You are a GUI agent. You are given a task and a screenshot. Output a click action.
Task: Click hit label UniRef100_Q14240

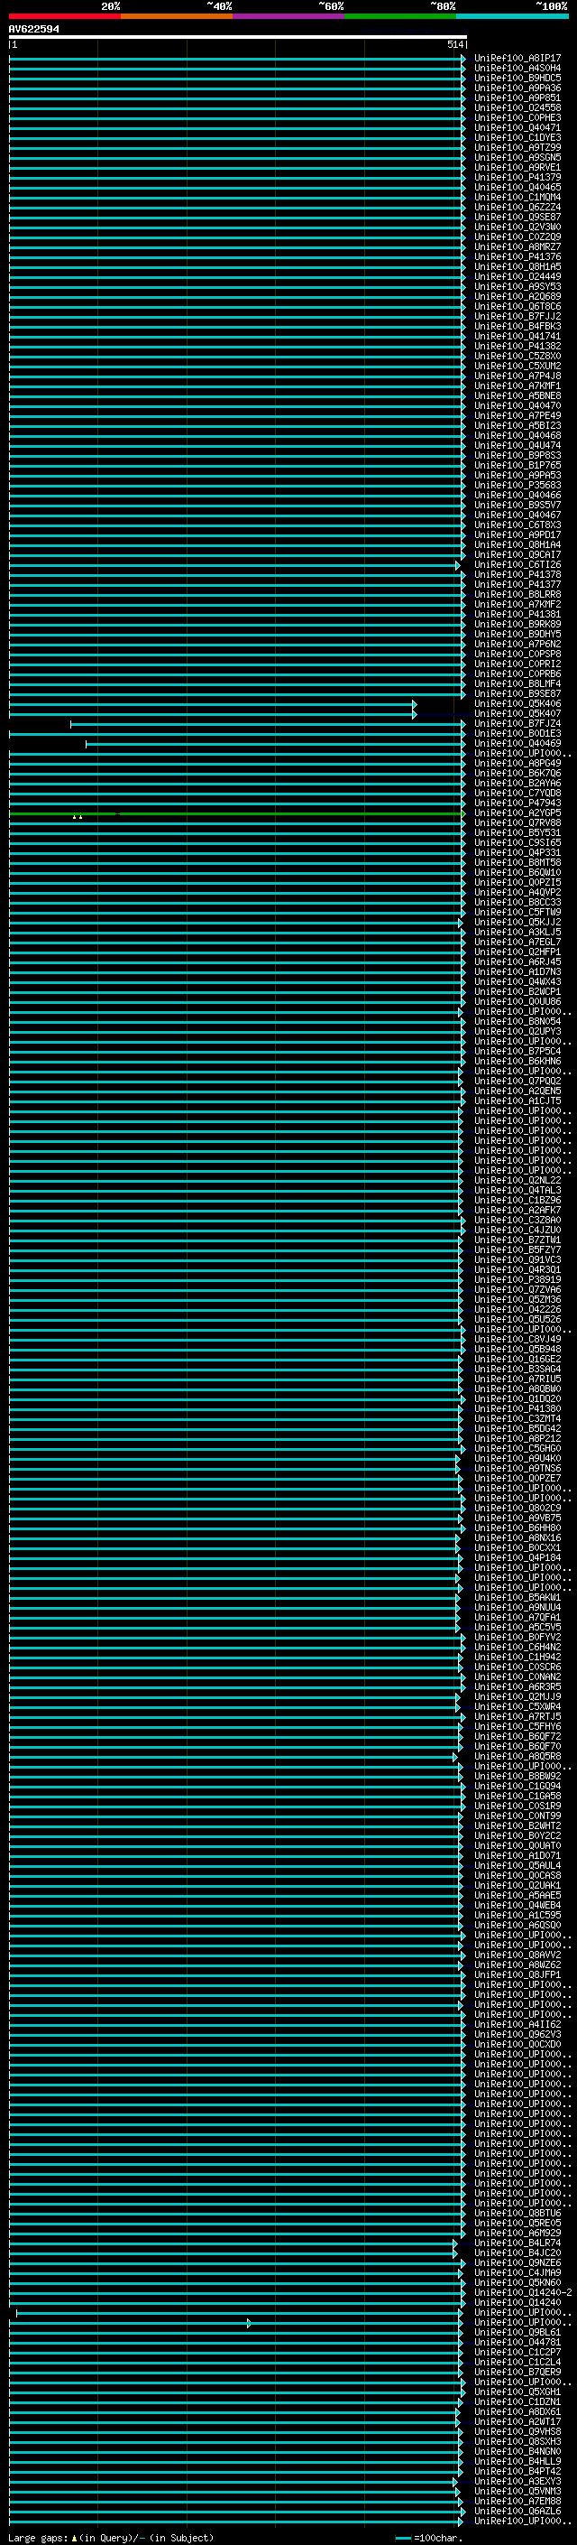point(517,2303)
